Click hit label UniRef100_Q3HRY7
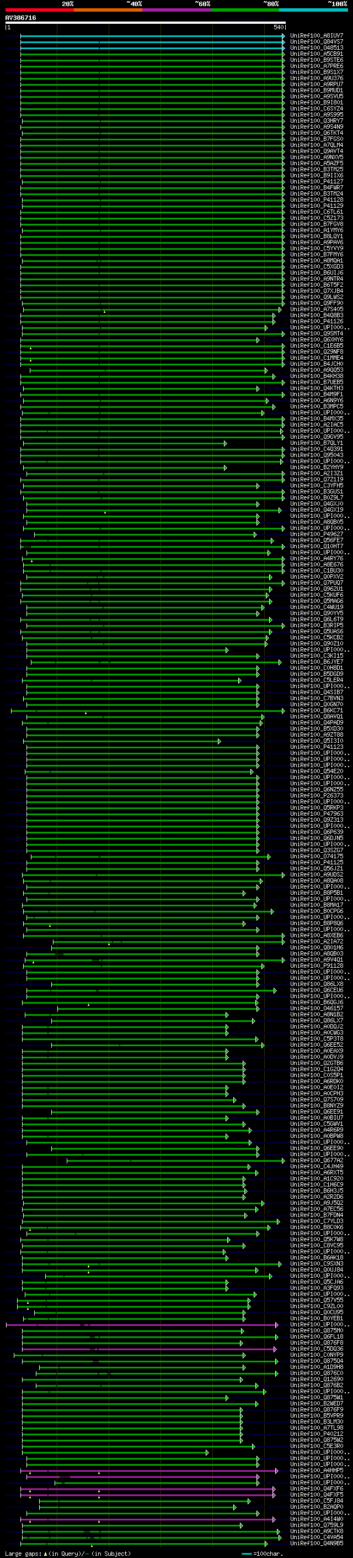353x1558 pixels. coord(317,121)
